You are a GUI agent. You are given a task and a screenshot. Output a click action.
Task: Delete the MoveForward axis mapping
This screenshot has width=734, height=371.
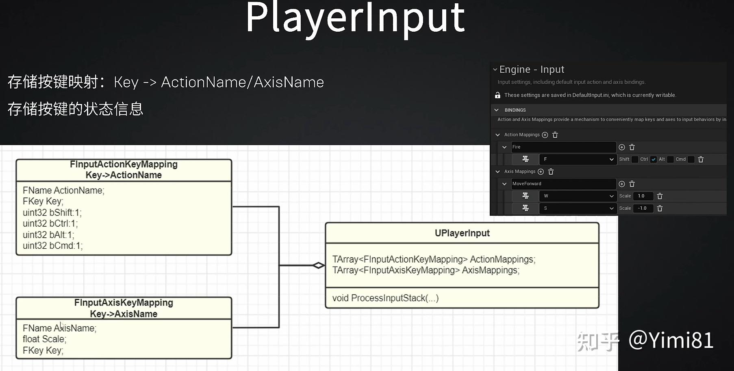632,184
